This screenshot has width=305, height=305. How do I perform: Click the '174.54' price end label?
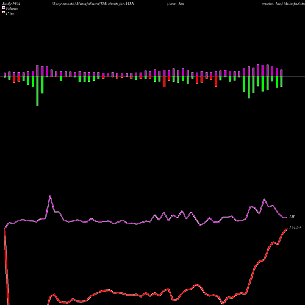click(295, 228)
